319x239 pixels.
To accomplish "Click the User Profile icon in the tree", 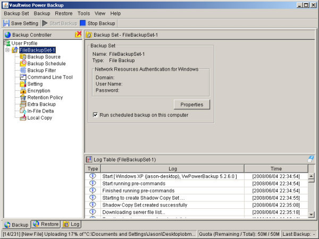I will click(x=7, y=43).
